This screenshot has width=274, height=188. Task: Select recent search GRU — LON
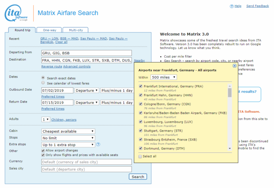49,39
